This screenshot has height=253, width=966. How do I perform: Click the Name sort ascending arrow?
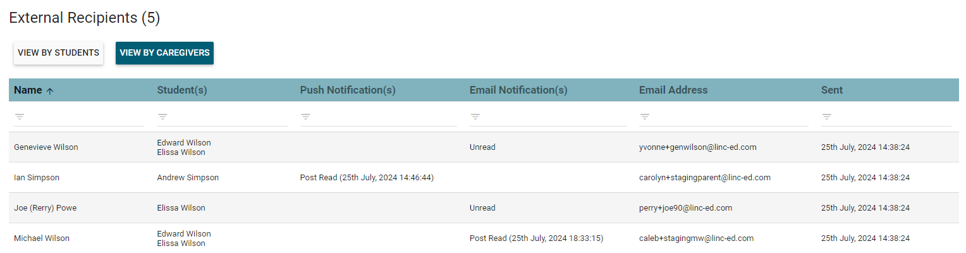point(50,90)
